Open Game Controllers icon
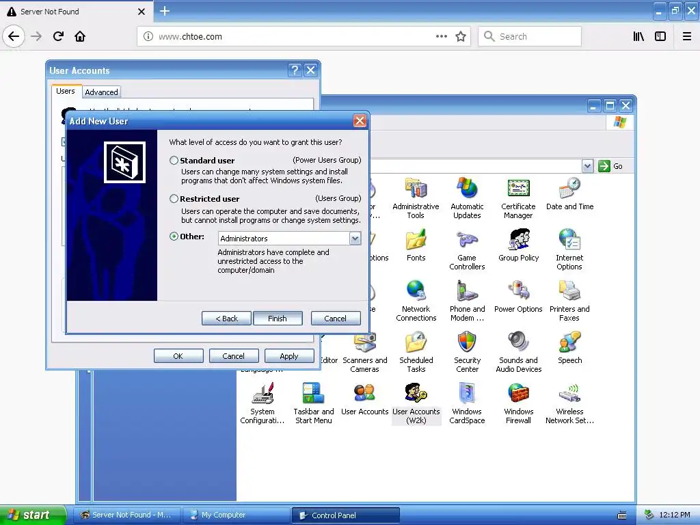Viewport: 700px width, 525px height. [x=467, y=249]
